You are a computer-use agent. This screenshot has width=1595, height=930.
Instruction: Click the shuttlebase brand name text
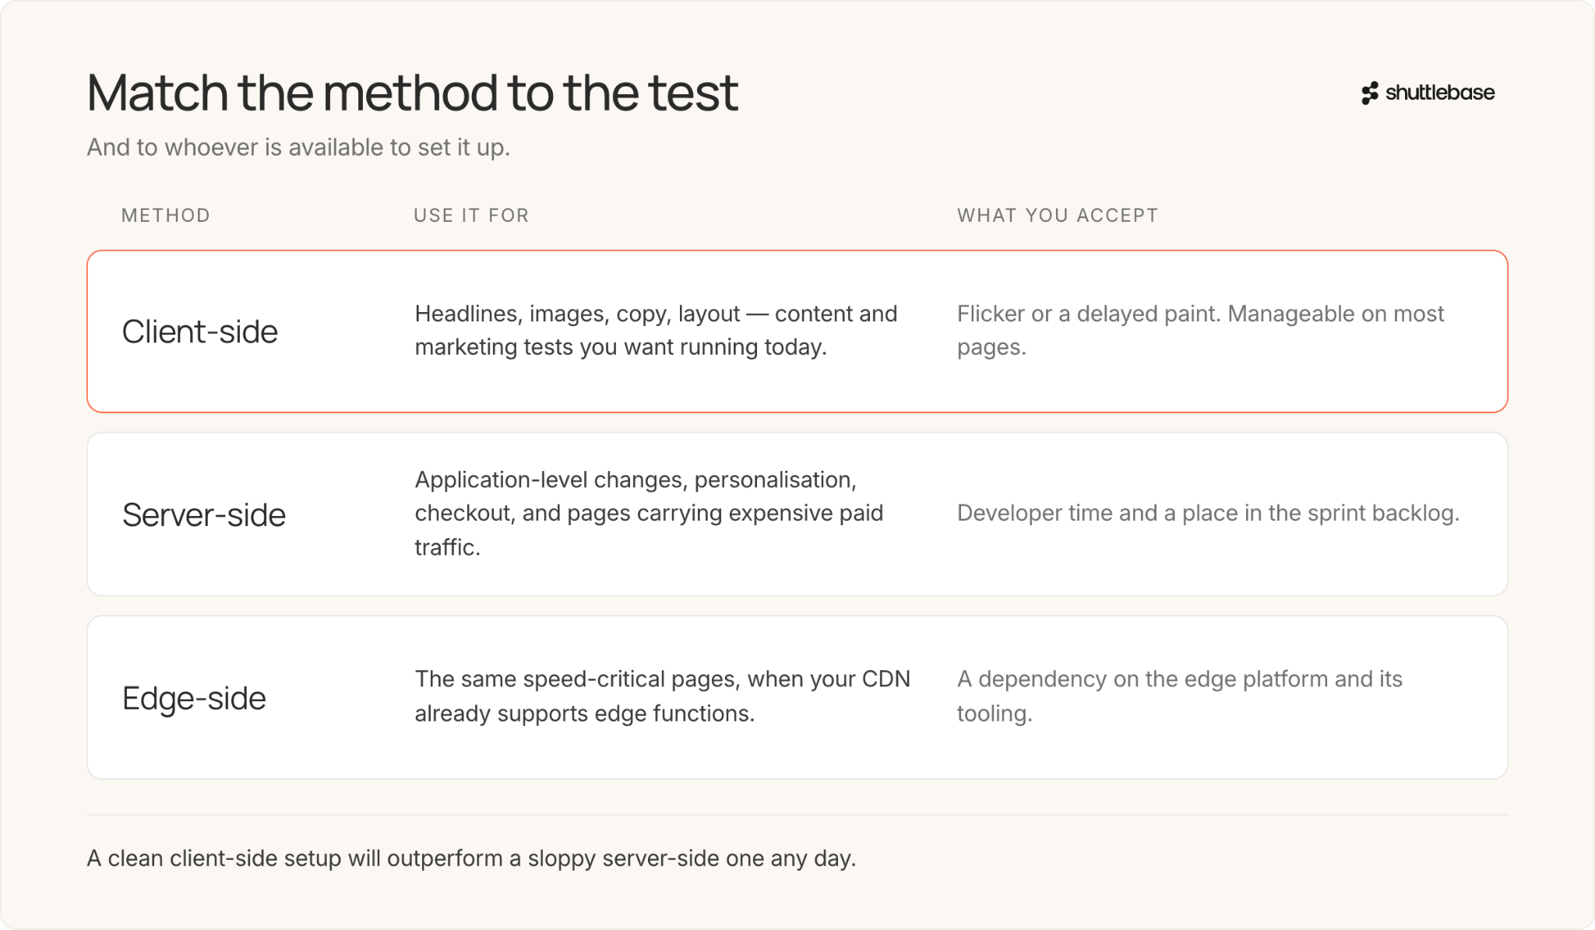click(x=1440, y=93)
